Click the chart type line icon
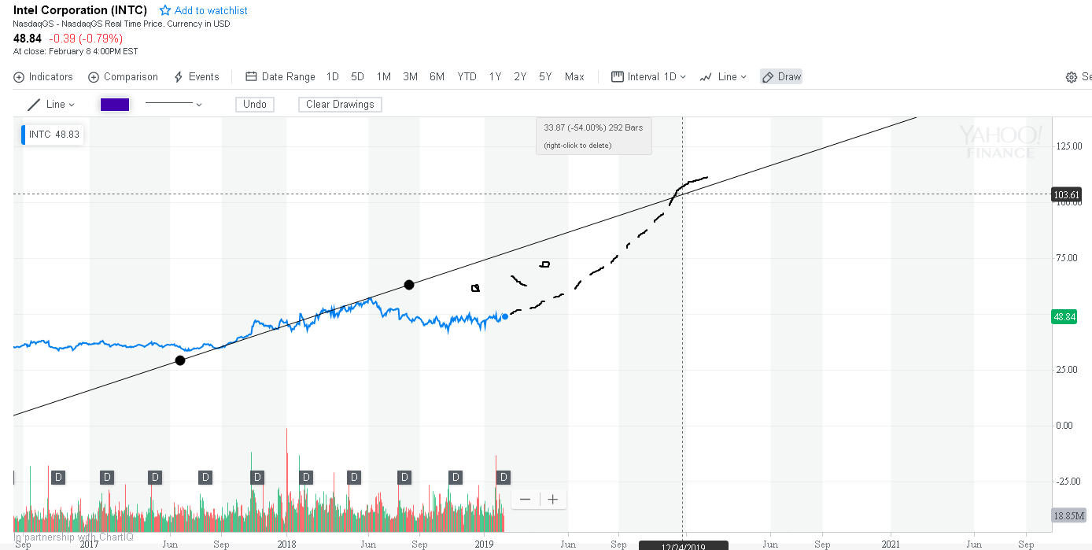The width and height of the screenshot is (1092, 550). point(706,76)
